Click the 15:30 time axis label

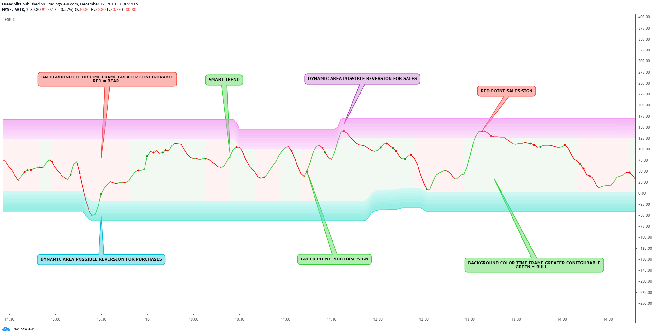[101, 319]
